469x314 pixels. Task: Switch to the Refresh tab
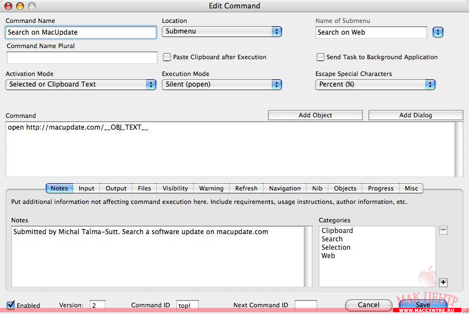click(246, 188)
